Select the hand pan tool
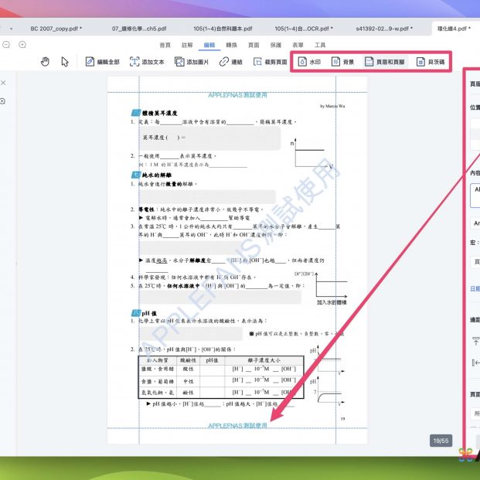 pos(45,62)
